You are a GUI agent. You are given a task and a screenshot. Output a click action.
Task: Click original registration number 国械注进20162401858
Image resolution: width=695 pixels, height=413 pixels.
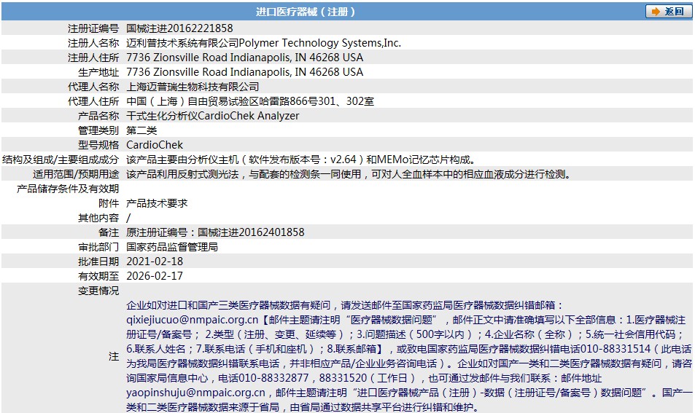[x=251, y=232]
